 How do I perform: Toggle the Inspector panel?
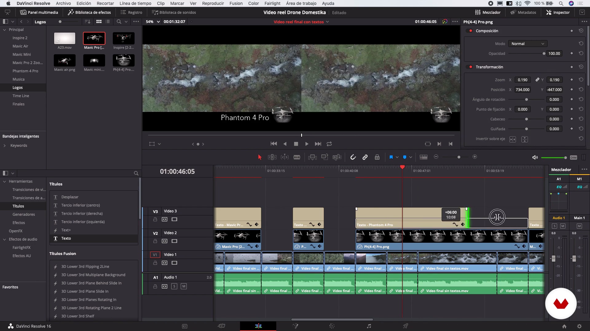pyautogui.click(x=558, y=12)
